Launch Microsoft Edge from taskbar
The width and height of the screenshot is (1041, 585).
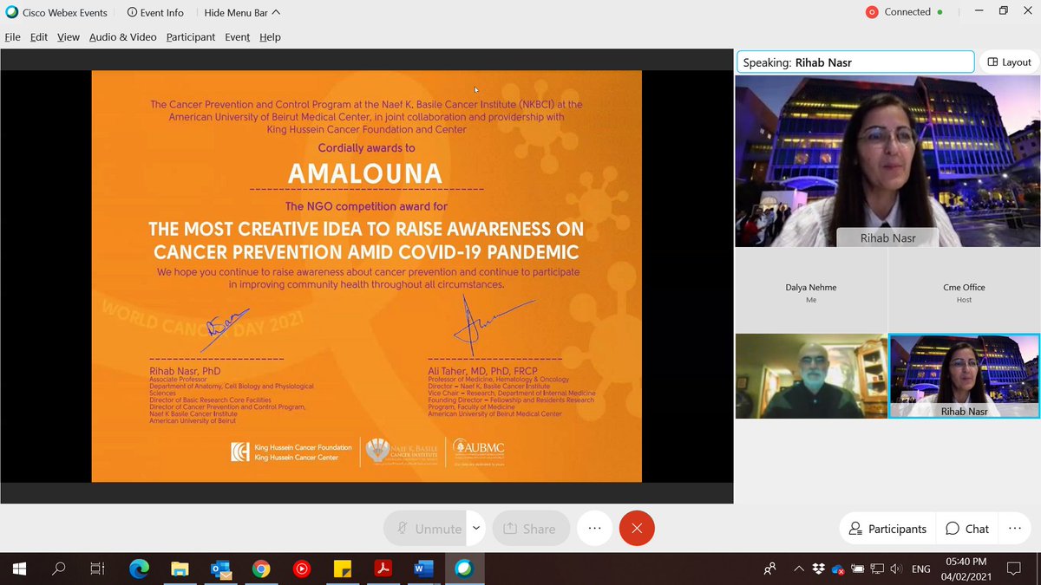(x=139, y=569)
